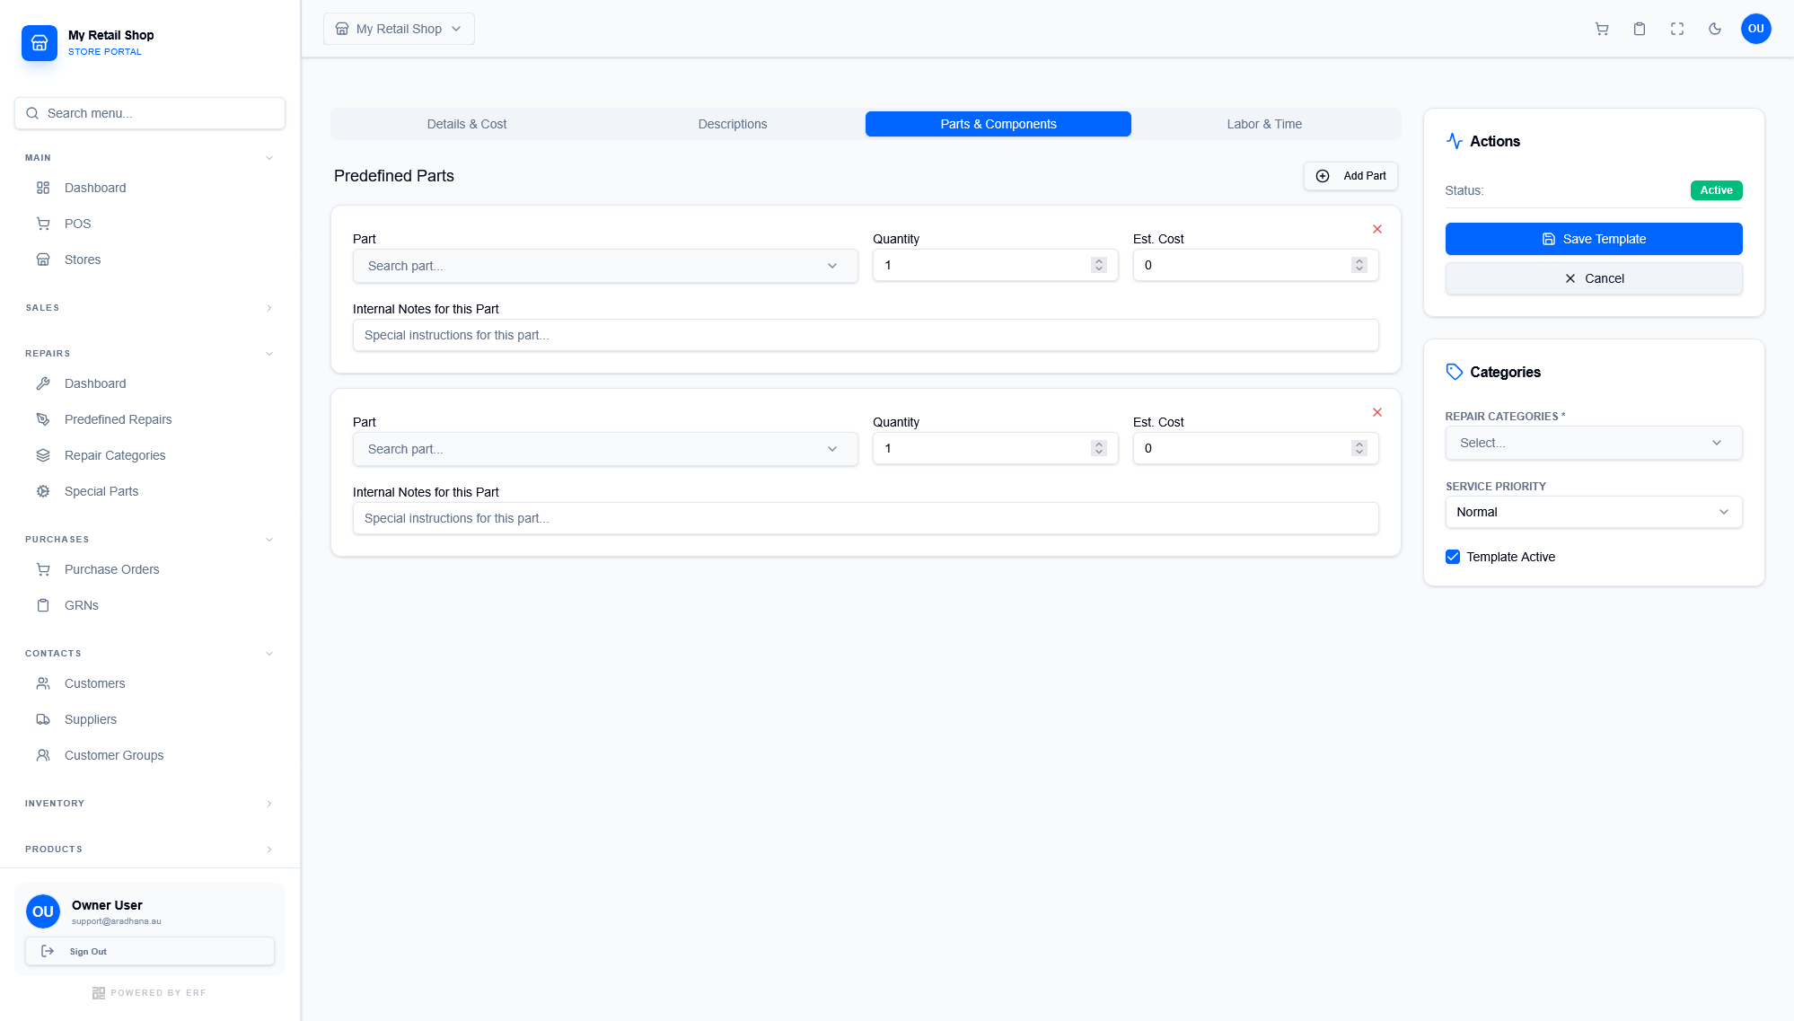Open Customers in sidebar
This screenshot has height=1021, width=1794.
(x=150, y=683)
